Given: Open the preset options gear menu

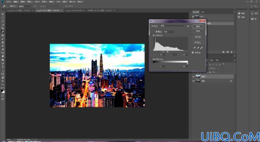Looking at the screenshot, I should point(188,26).
